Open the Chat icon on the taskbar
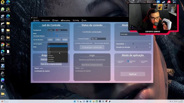The width and height of the screenshot is (184, 103). pyautogui.click(x=84, y=101)
